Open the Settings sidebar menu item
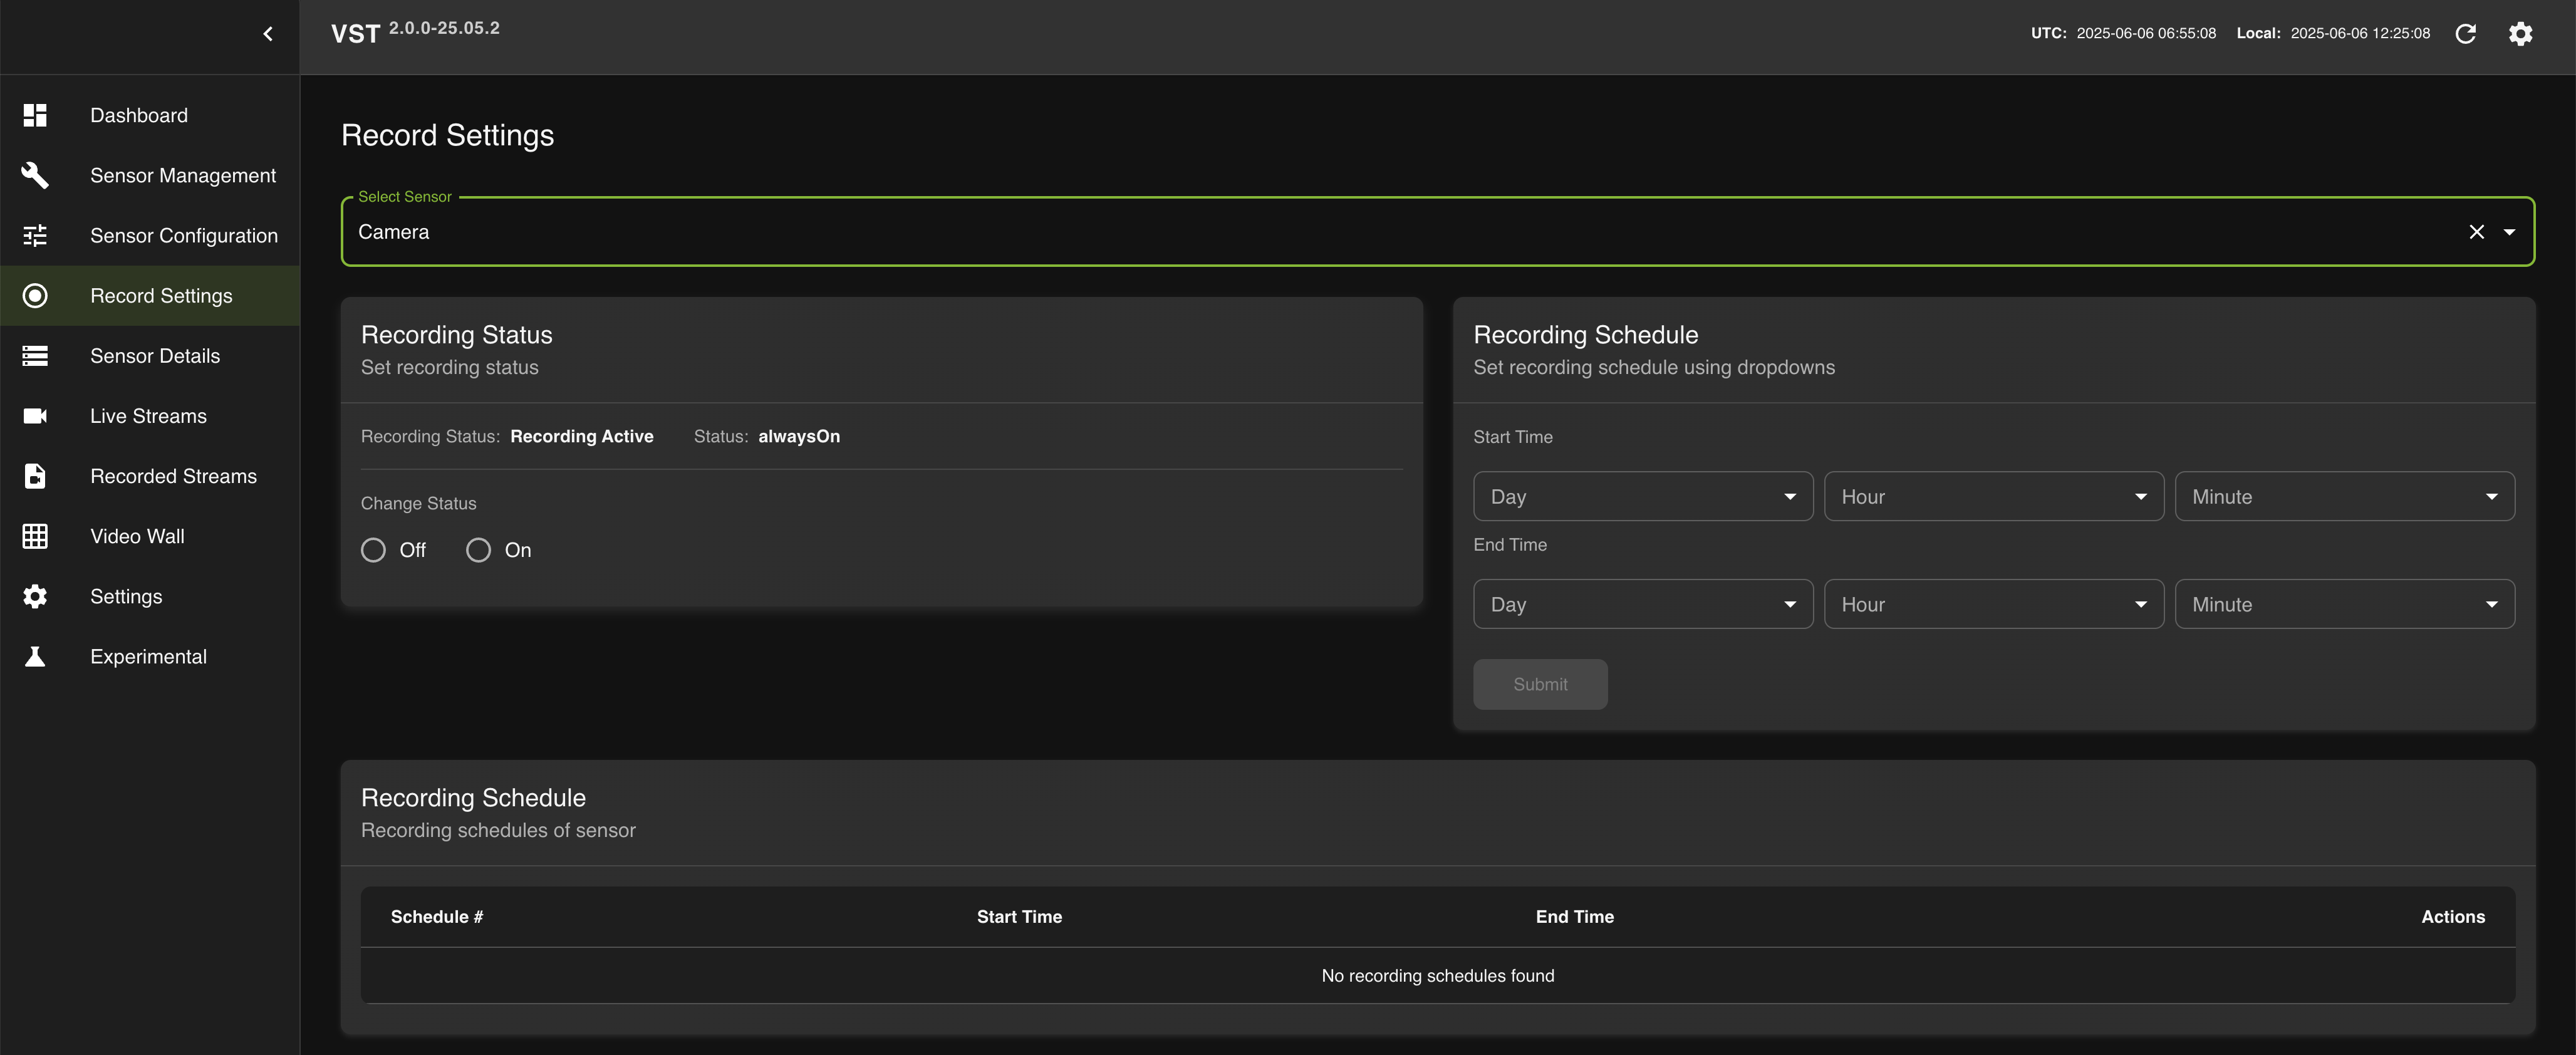This screenshot has width=2576, height=1055. click(126, 597)
